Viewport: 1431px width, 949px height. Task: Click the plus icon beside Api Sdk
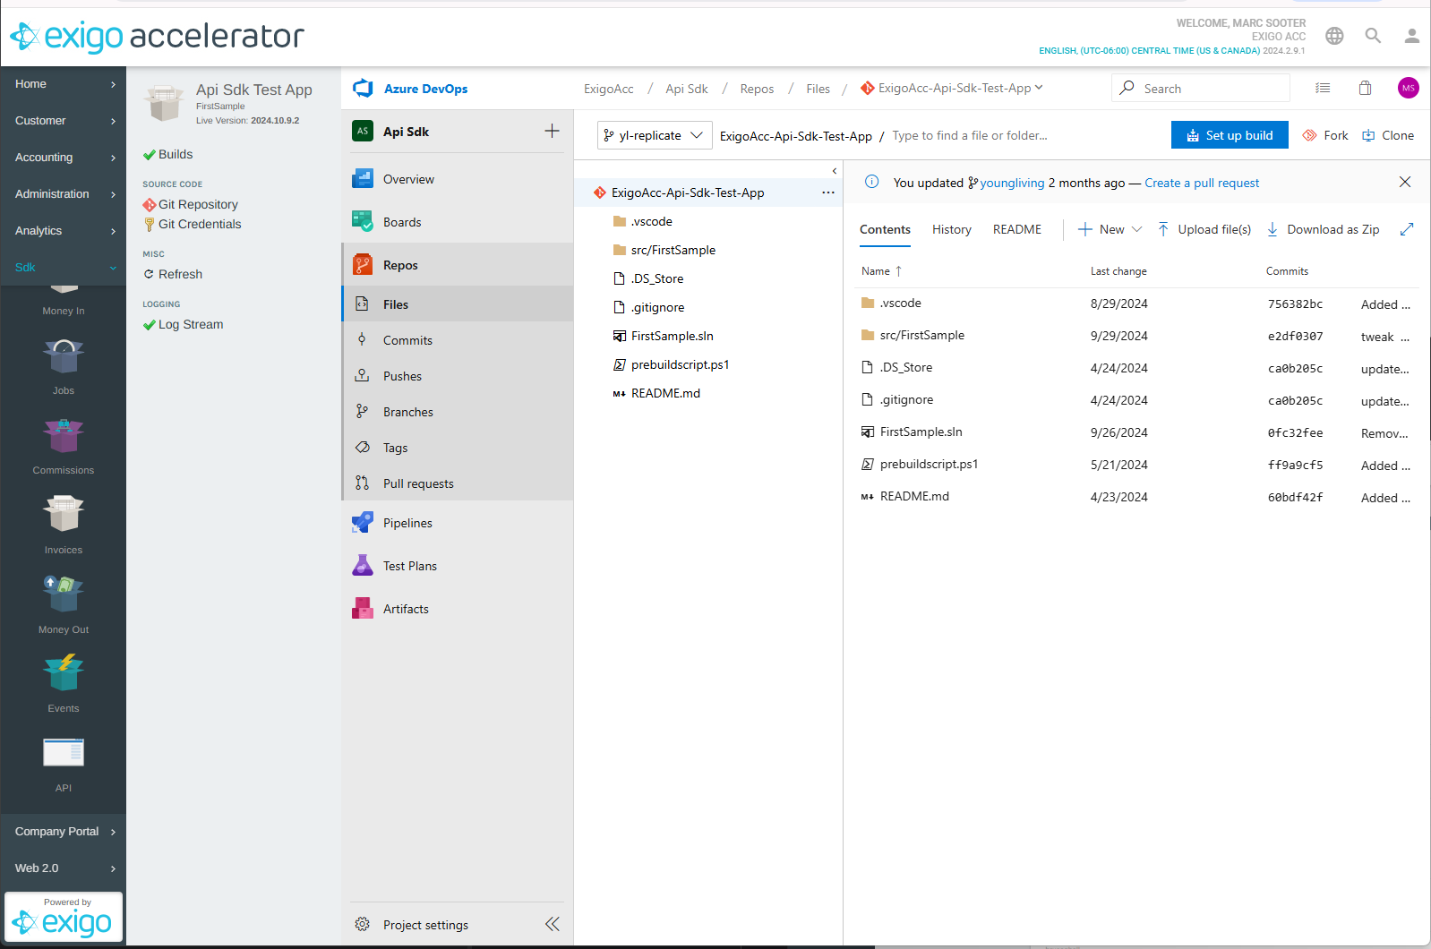click(552, 132)
